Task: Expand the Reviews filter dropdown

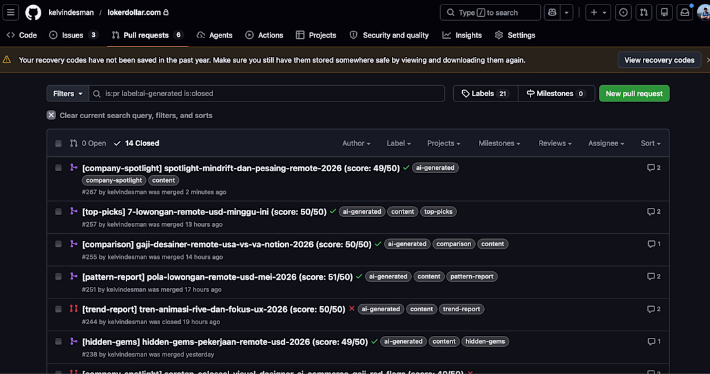Action: [555, 143]
